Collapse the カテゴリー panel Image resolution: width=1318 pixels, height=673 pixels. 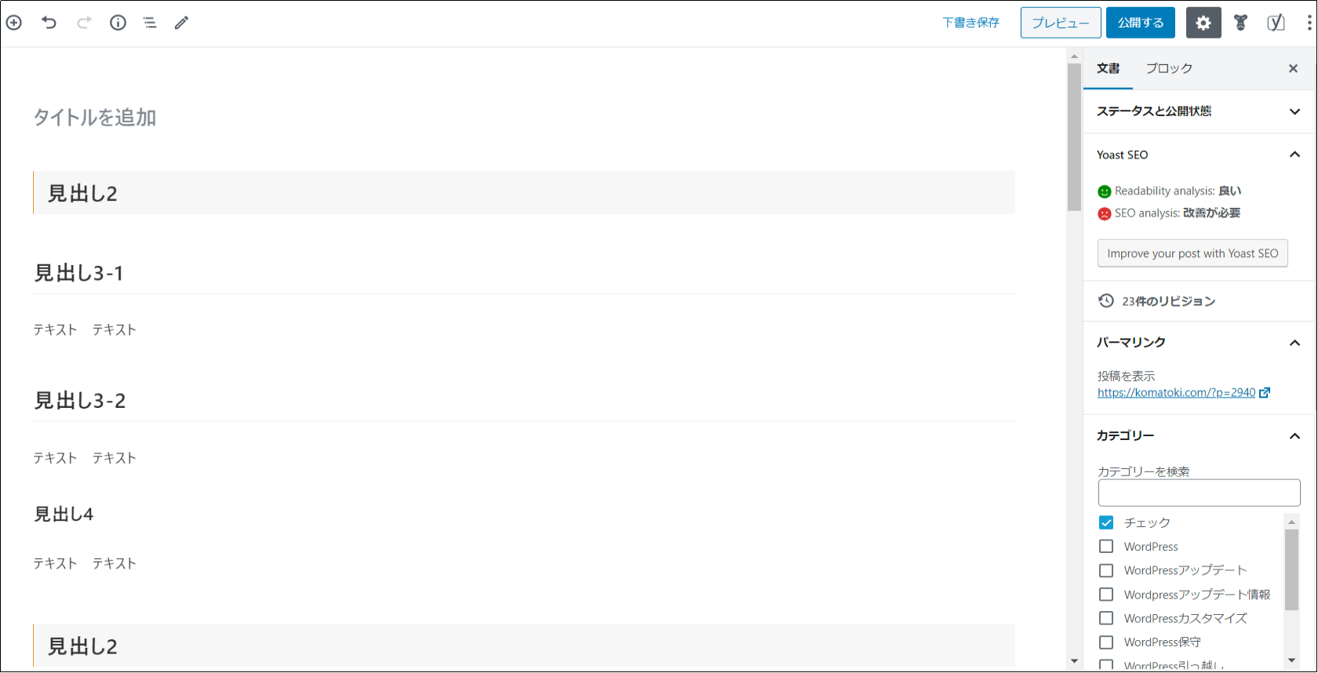(x=1294, y=436)
